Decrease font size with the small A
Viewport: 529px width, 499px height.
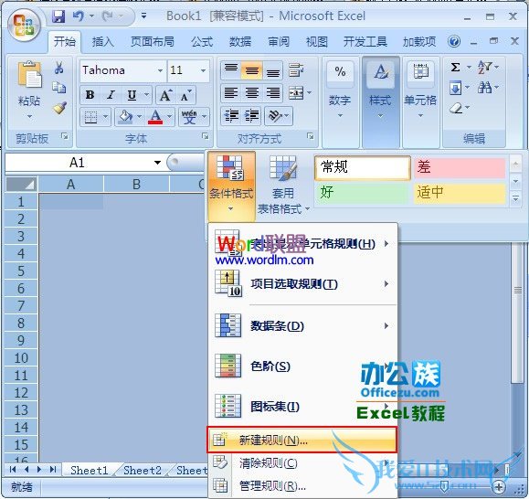pos(185,95)
